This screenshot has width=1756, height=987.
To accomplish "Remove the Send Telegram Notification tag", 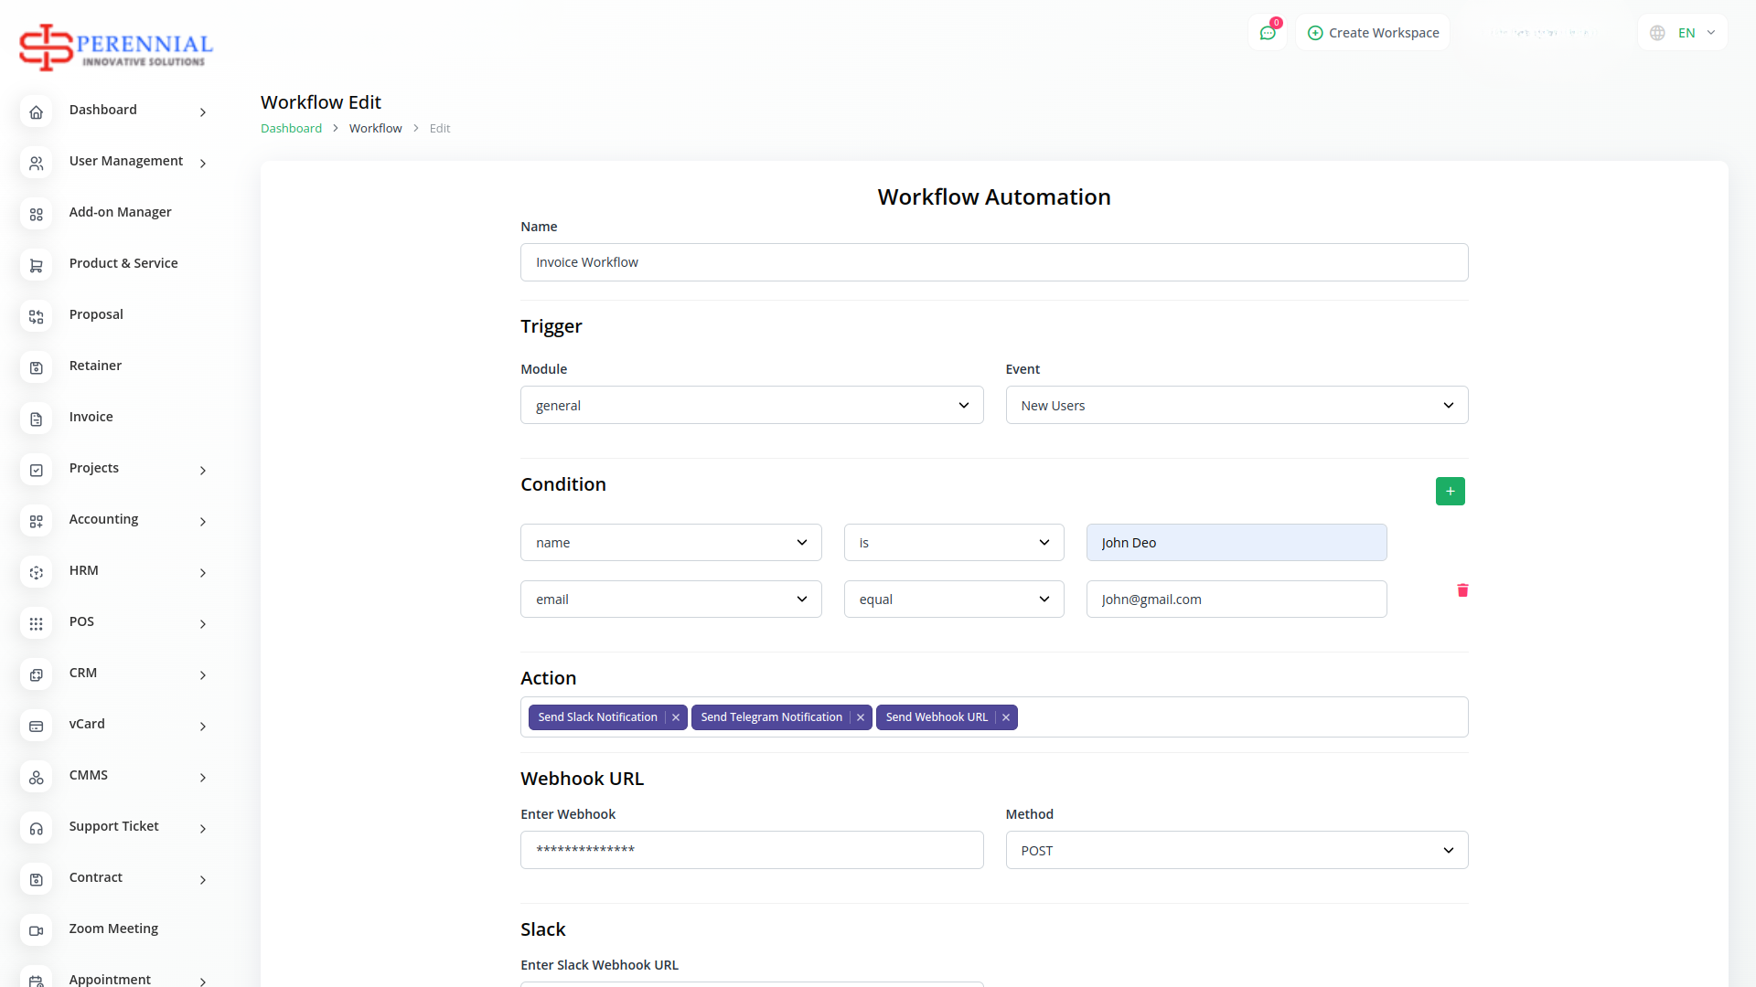I will pyautogui.click(x=861, y=717).
